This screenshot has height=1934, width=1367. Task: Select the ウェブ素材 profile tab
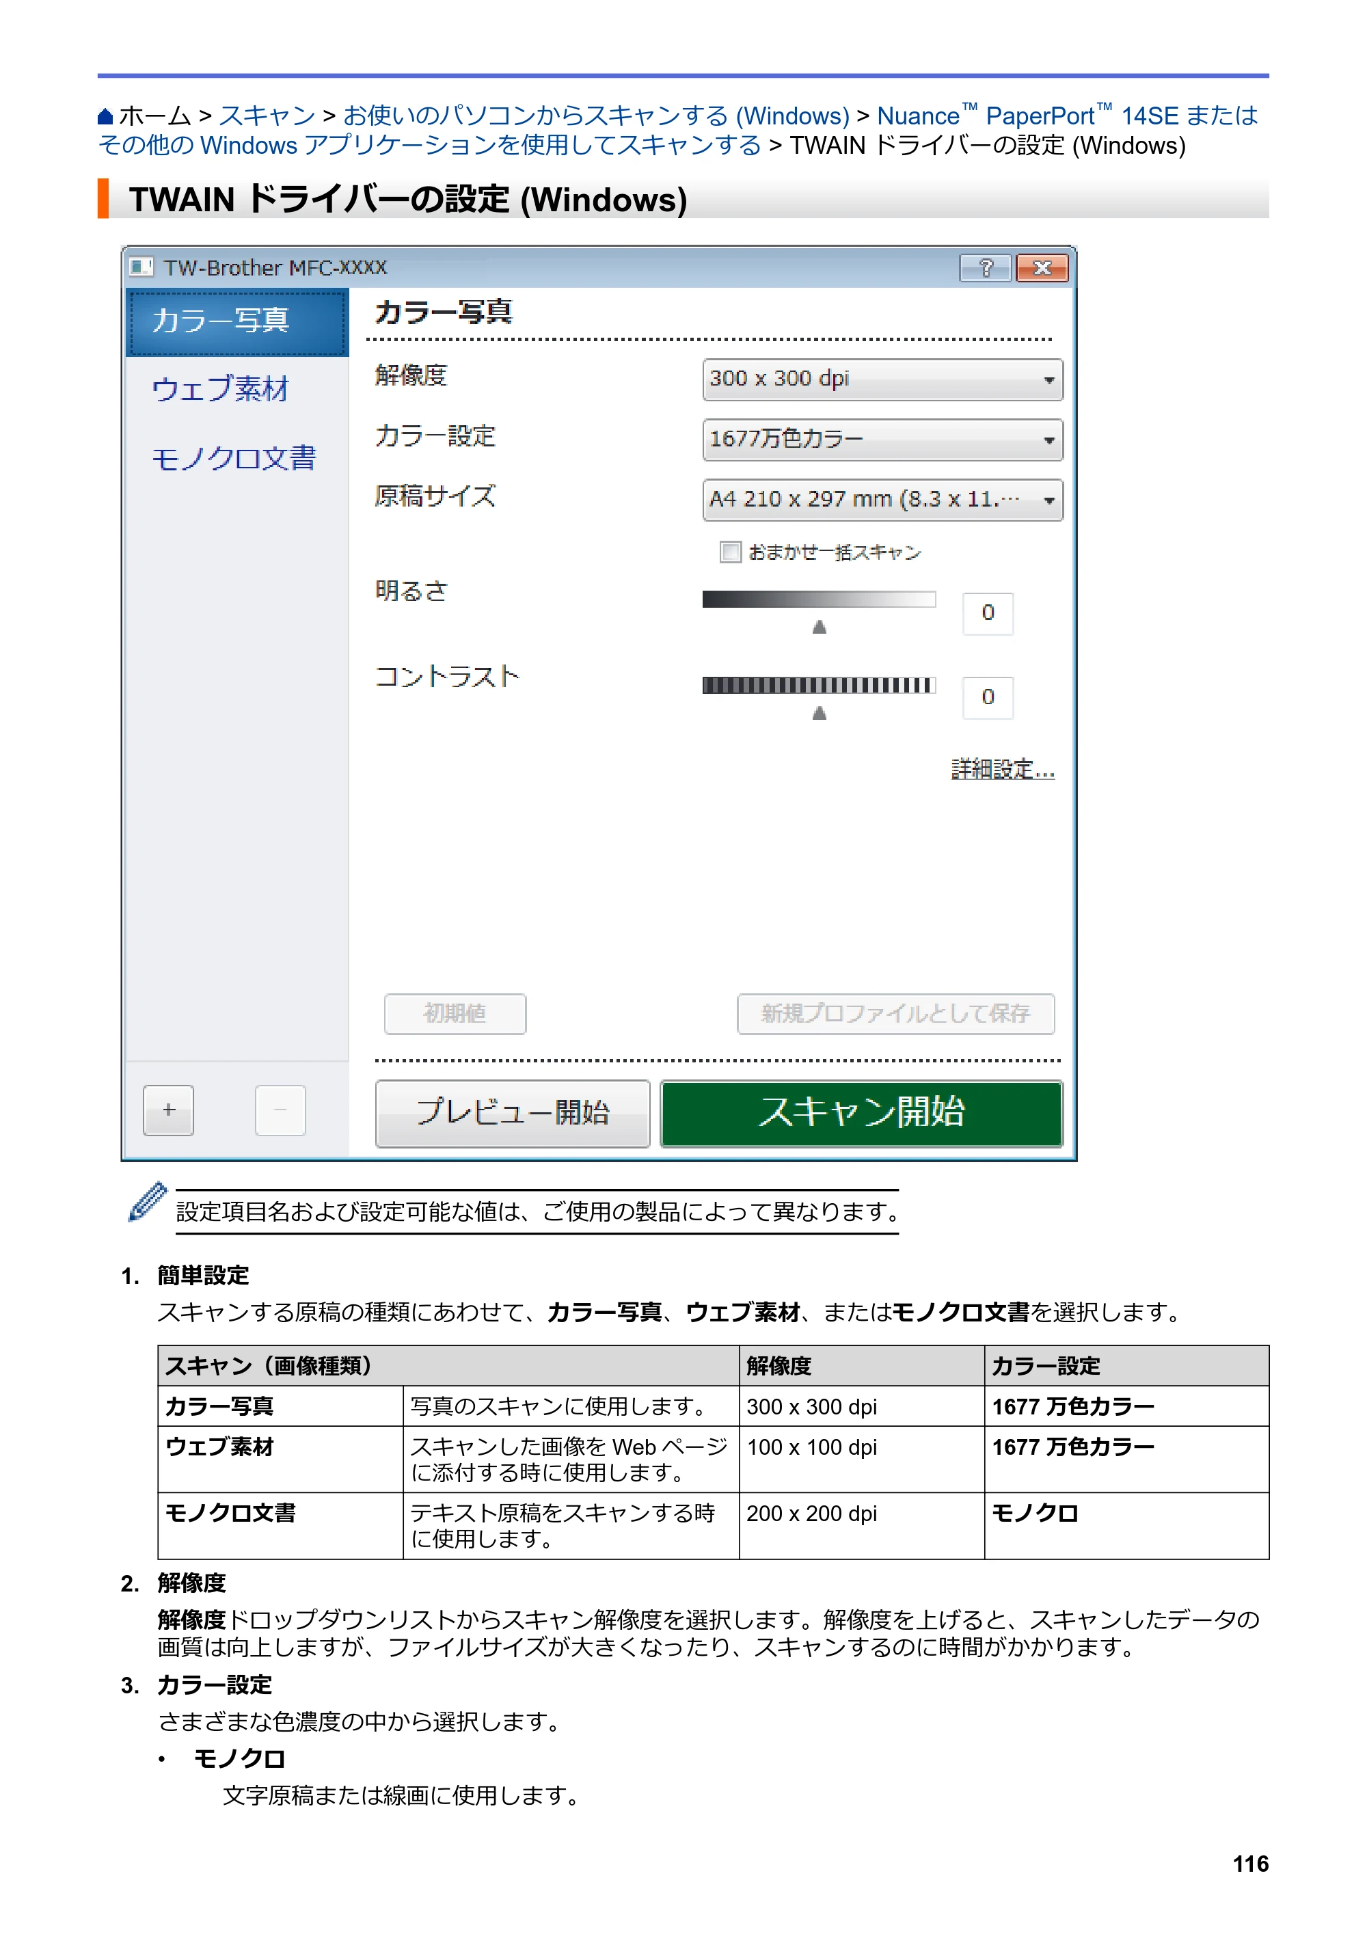[221, 389]
